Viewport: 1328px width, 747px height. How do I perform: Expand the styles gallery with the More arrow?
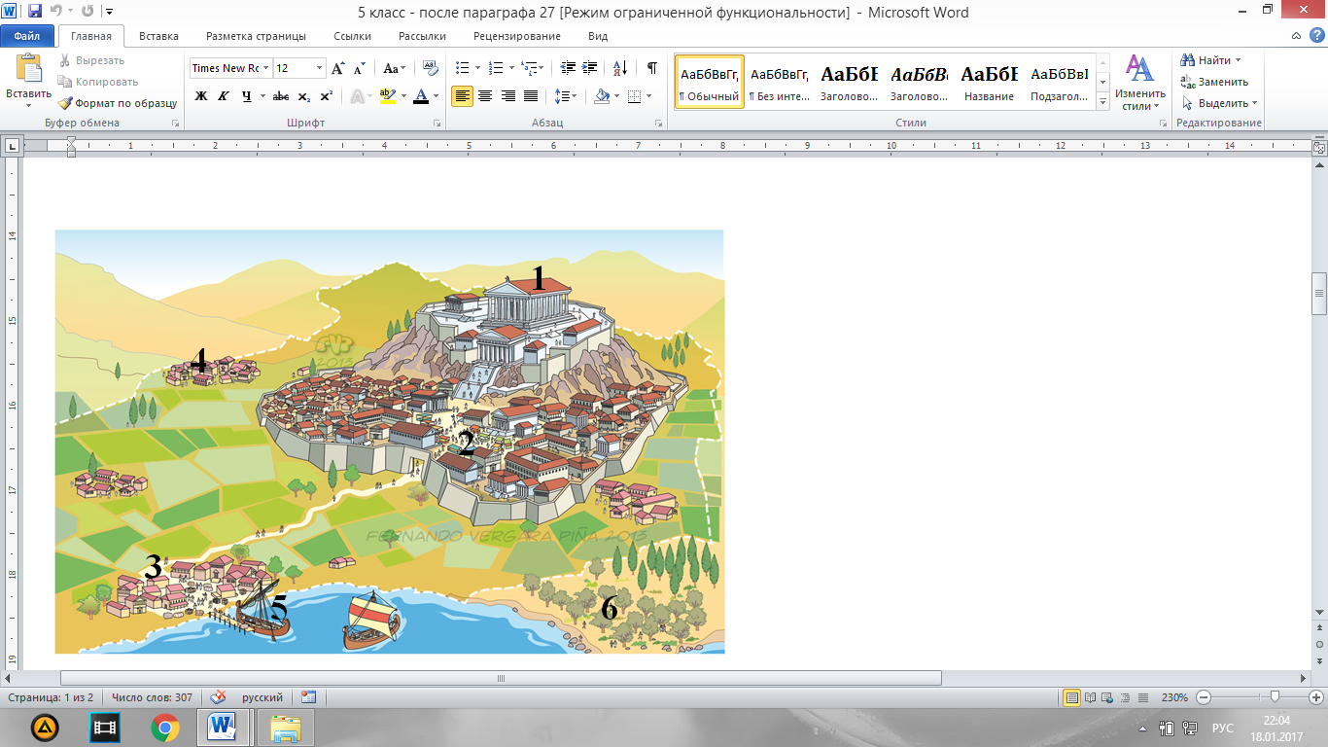pos(1103,101)
